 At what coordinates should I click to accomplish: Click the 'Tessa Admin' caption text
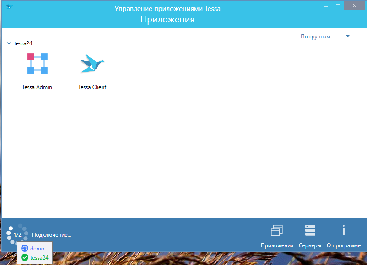pos(37,87)
